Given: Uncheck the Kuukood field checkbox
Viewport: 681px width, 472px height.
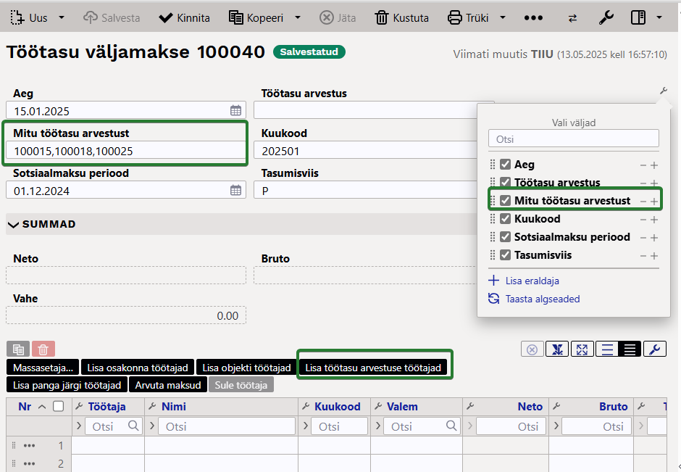Looking at the screenshot, I should [505, 219].
